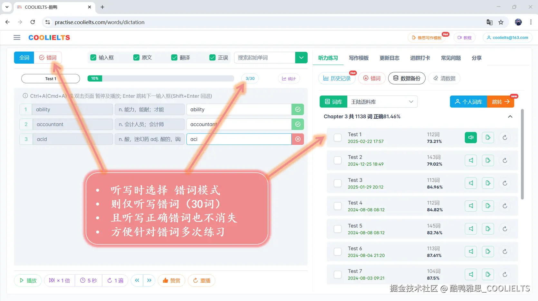Viewport: 538px width, 301px height.
Task: Open Test 2 dictation page icon
Action: click(x=488, y=160)
